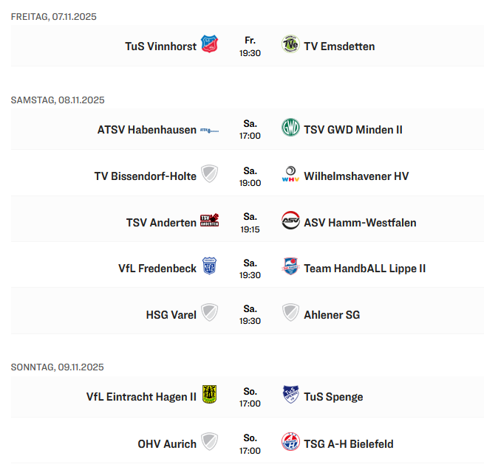This screenshot has width=484, height=467.
Task: Click the TSG A-H Bielefeld logo
Action: tap(290, 443)
